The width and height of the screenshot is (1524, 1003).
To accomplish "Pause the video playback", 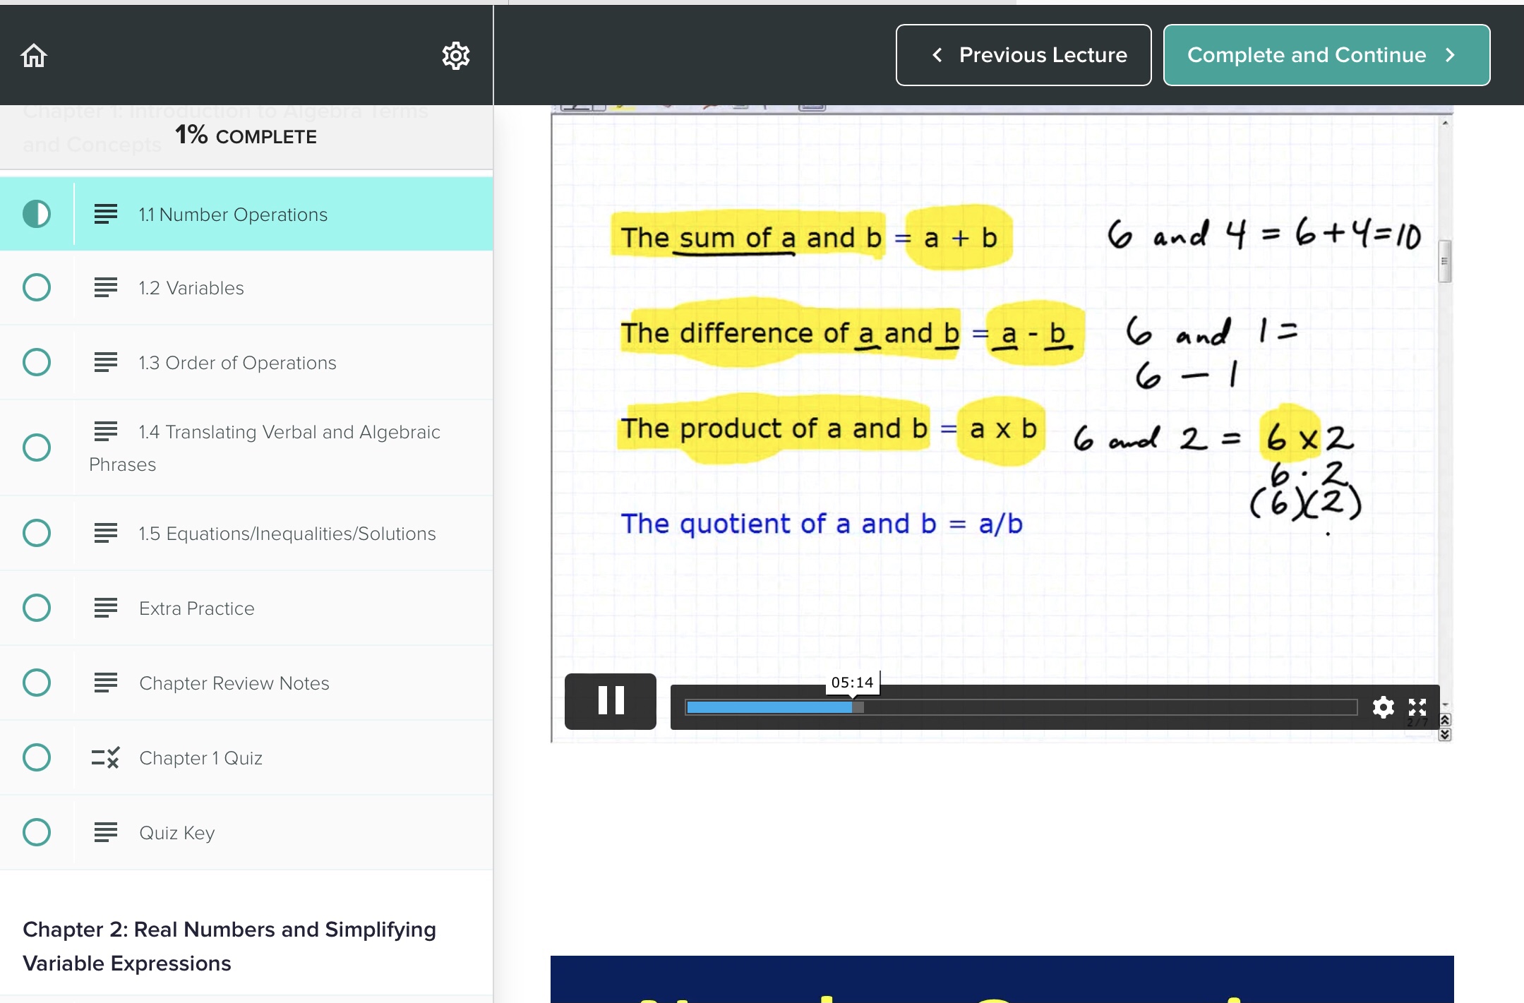I will (x=610, y=700).
